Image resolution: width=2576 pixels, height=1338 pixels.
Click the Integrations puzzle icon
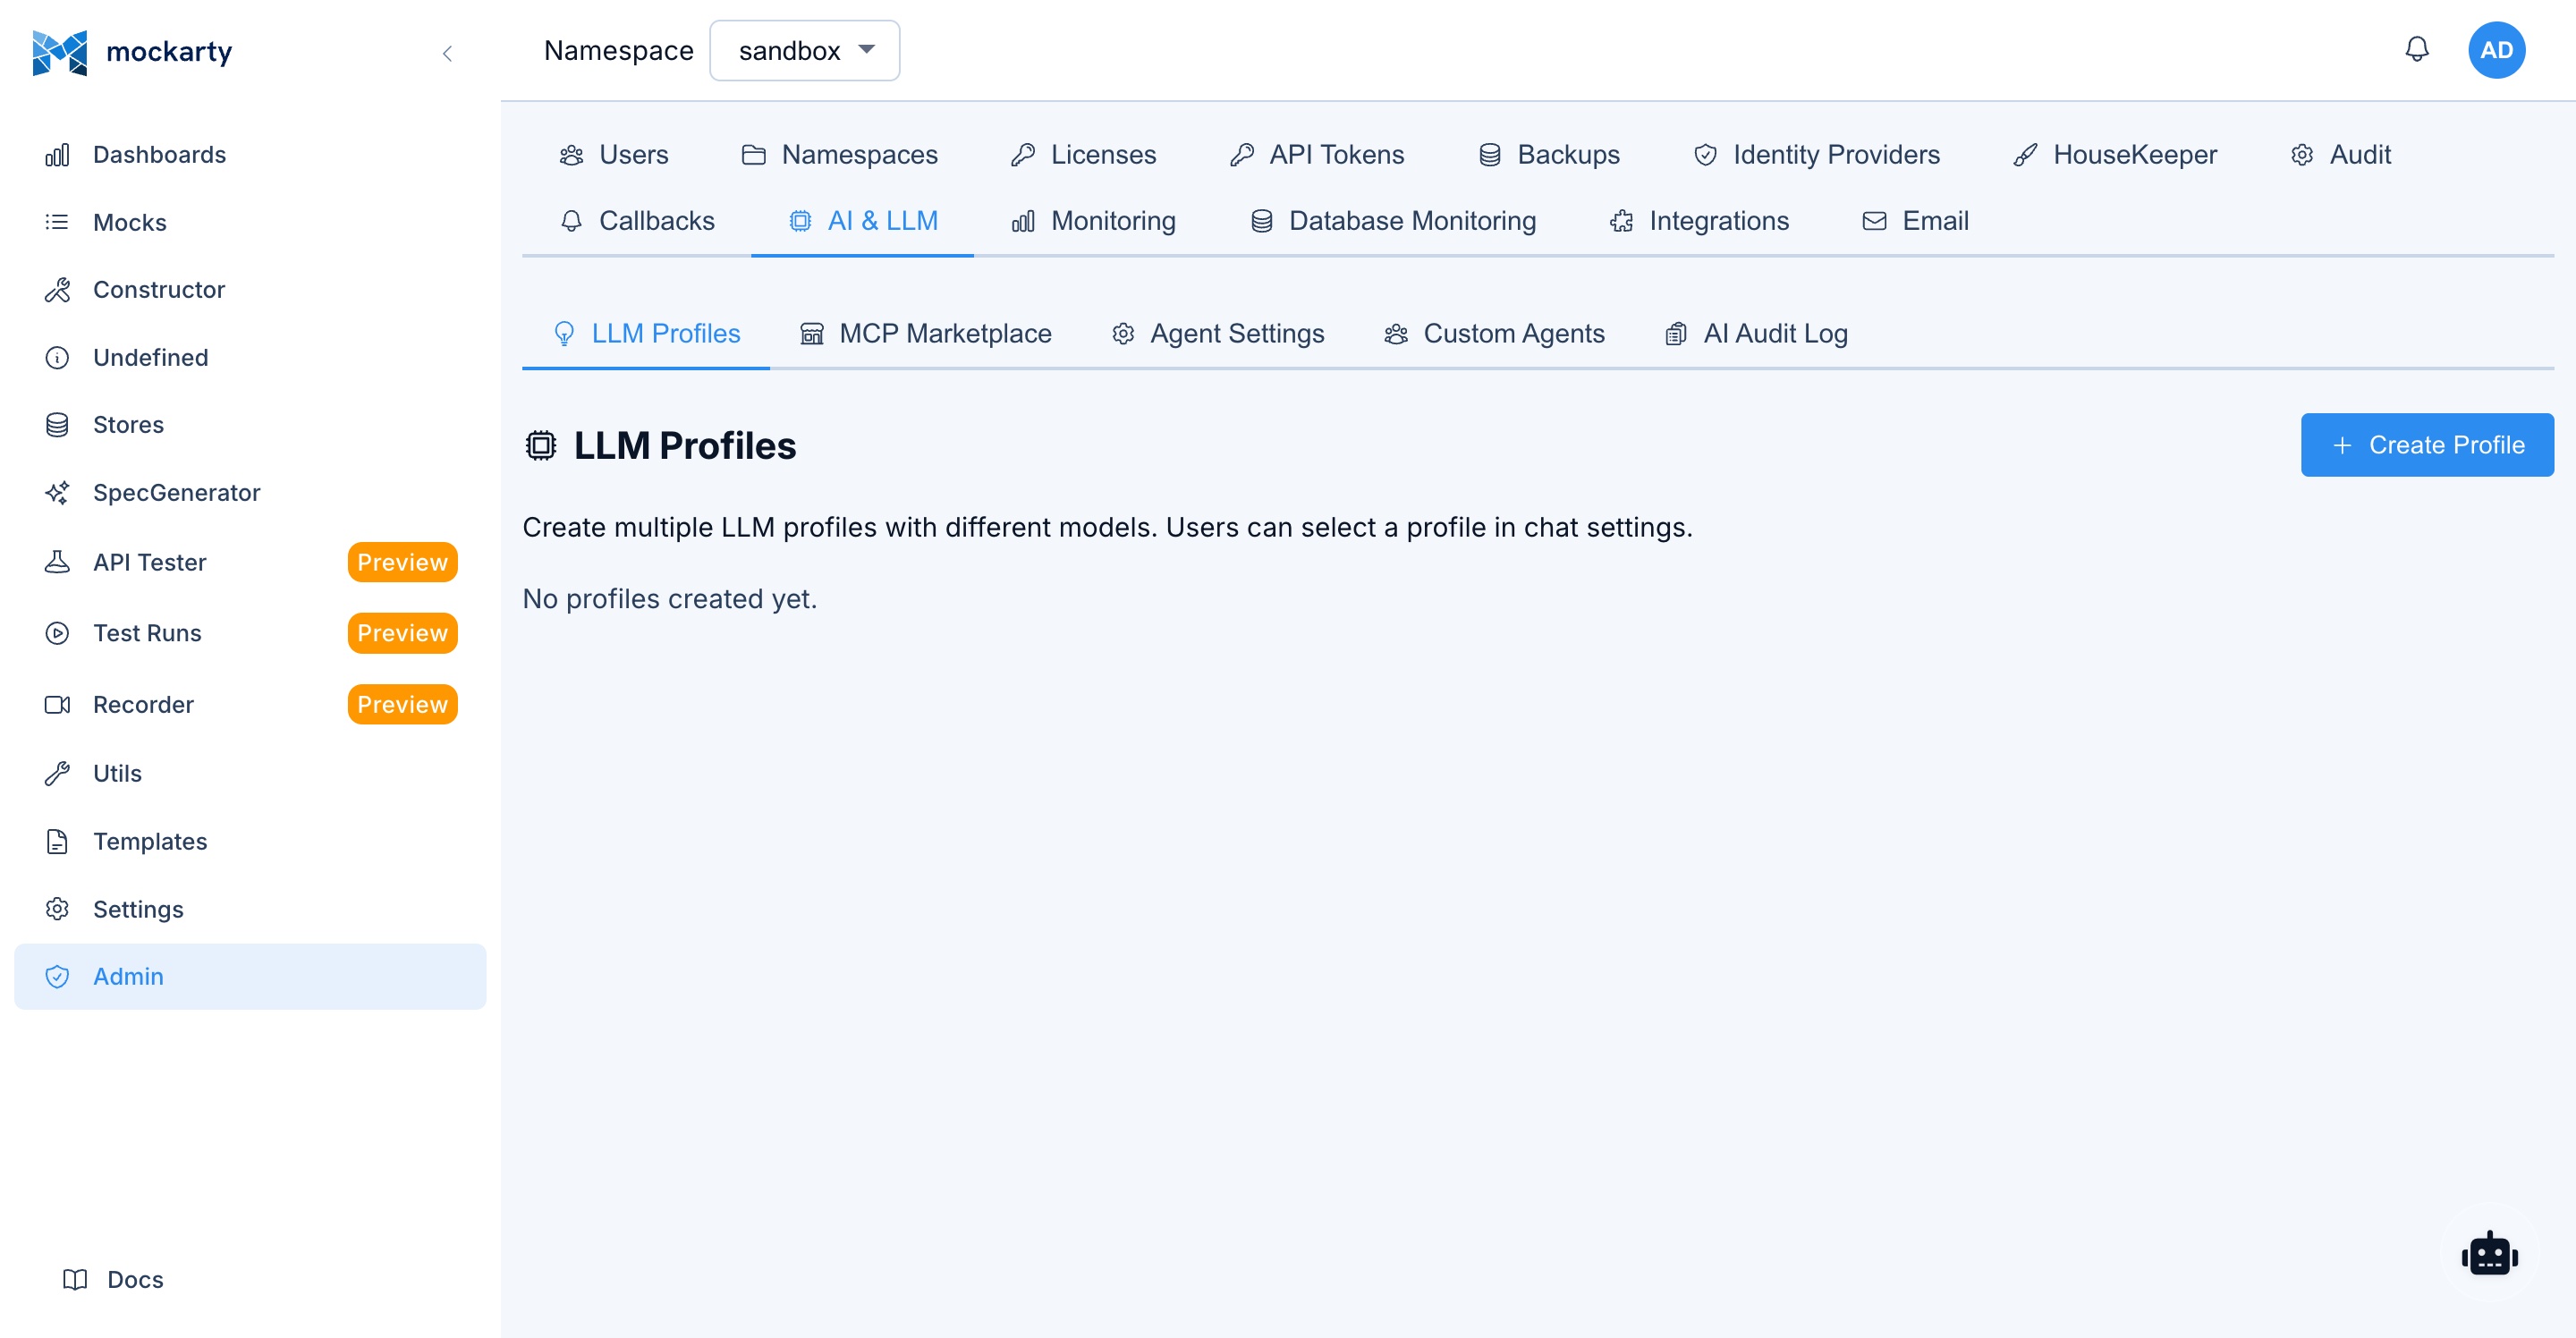click(x=1621, y=221)
